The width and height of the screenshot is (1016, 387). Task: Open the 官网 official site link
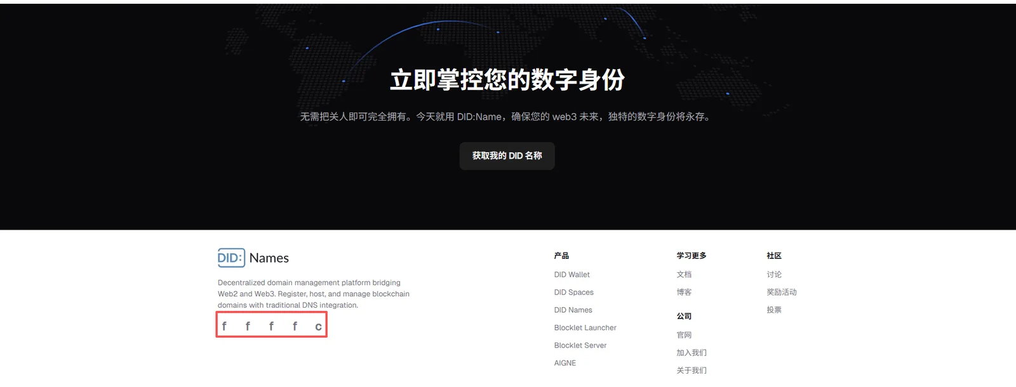coord(684,335)
